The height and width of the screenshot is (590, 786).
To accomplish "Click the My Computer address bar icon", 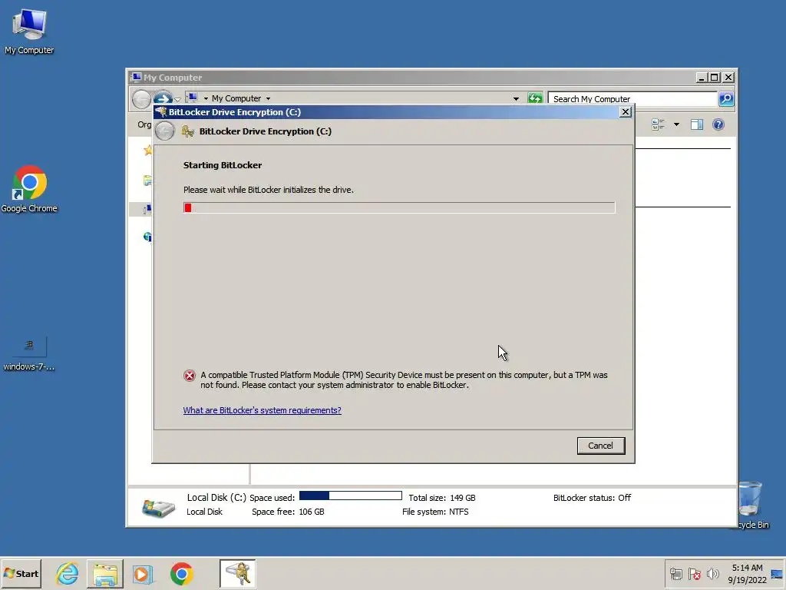I will pyautogui.click(x=192, y=98).
